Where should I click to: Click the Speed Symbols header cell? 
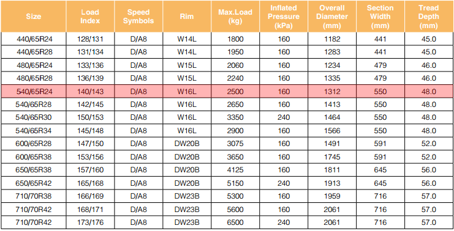click(138, 16)
